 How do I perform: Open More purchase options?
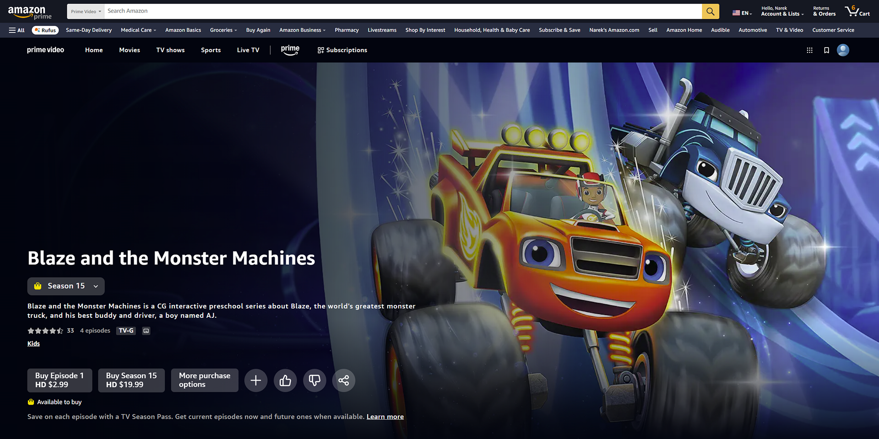coord(205,380)
